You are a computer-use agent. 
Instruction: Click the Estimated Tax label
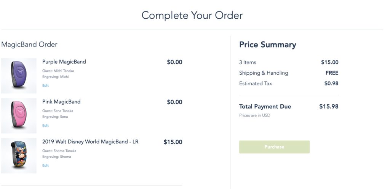256,83
